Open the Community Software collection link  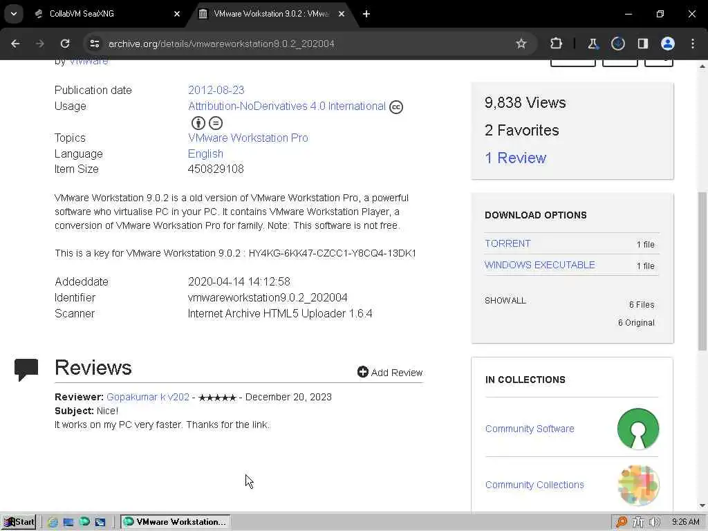[x=530, y=429]
